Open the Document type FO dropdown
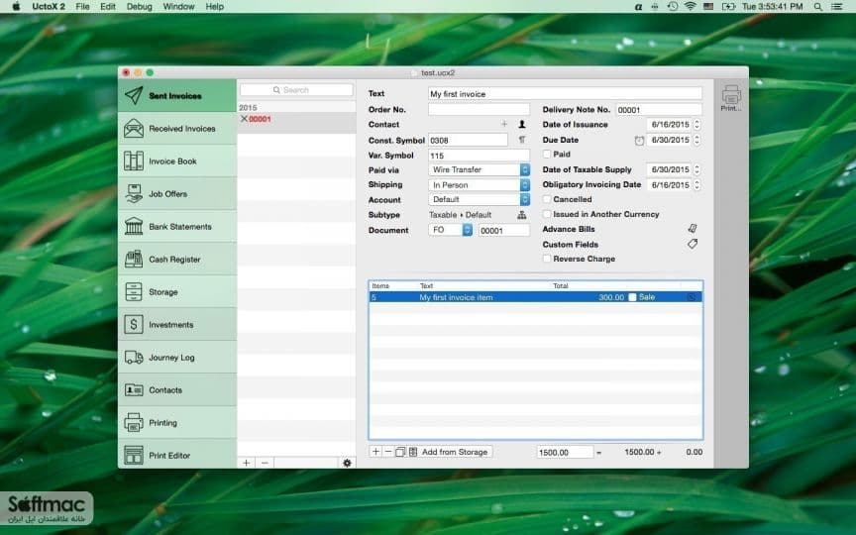Image resolution: width=856 pixels, height=535 pixels. [x=451, y=230]
